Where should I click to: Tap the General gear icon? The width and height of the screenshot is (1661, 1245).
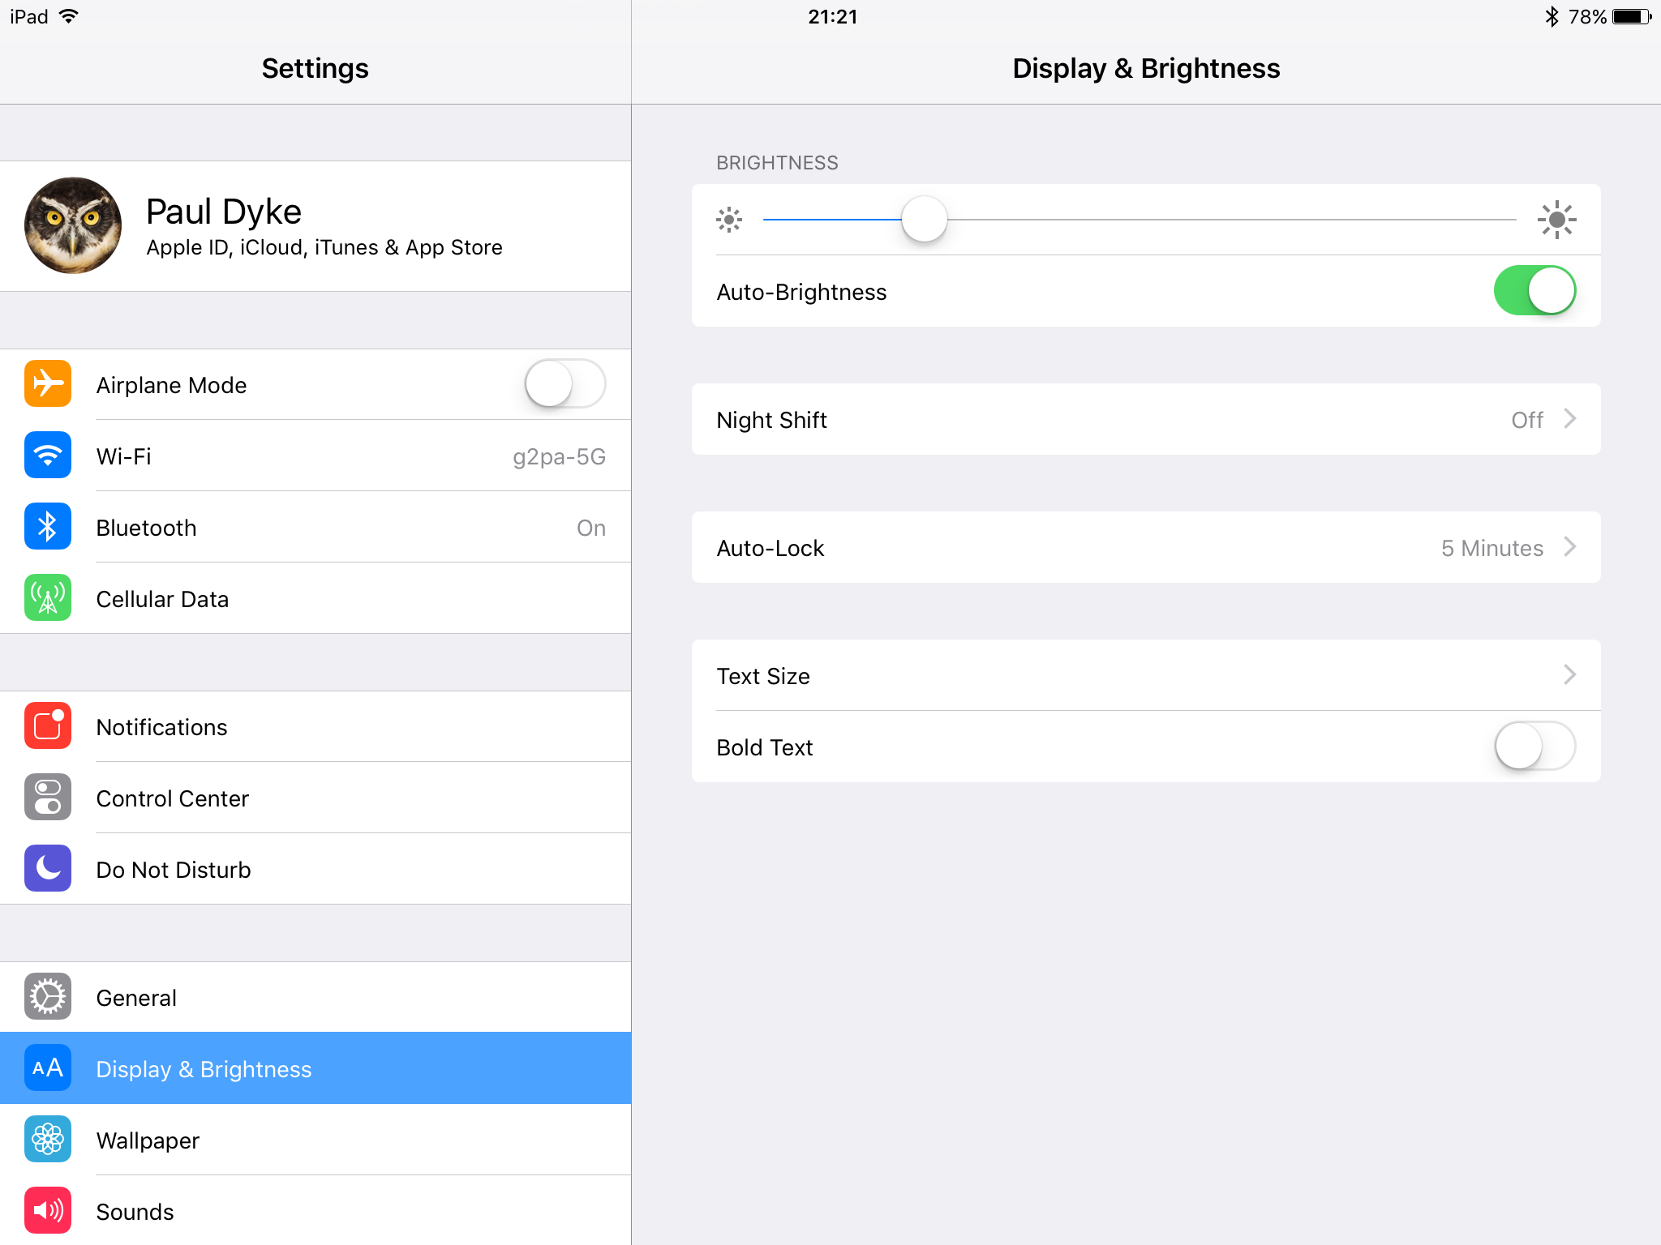coord(48,997)
